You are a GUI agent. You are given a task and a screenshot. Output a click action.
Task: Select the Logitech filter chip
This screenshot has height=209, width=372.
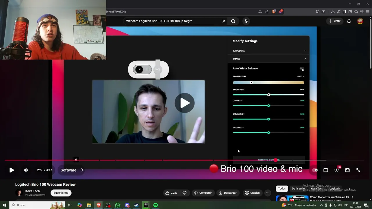tap(335, 188)
